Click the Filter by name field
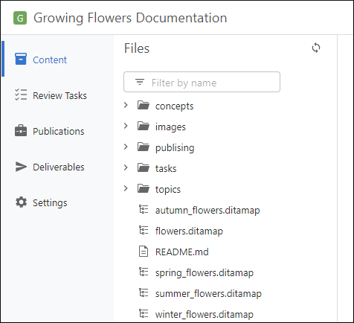 tap(202, 82)
